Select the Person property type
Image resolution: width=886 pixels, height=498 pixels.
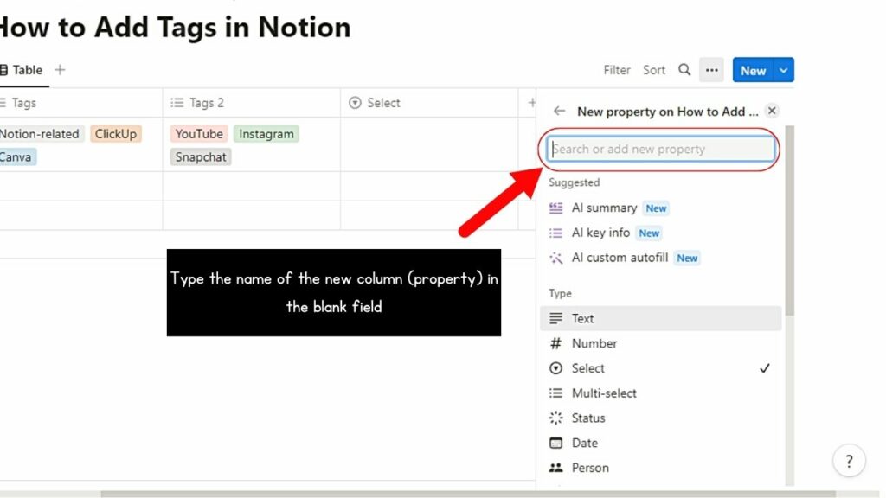(x=589, y=467)
